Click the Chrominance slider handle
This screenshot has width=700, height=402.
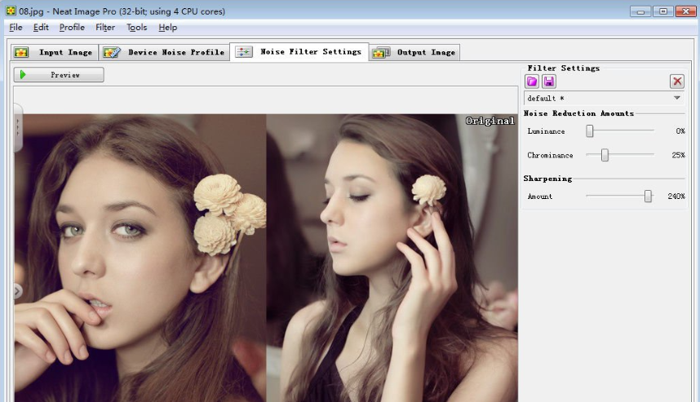pos(605,155)
